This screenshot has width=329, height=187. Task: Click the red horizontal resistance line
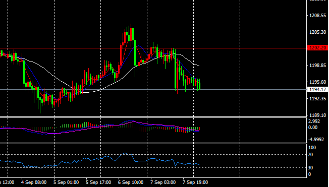pos(153,48)
